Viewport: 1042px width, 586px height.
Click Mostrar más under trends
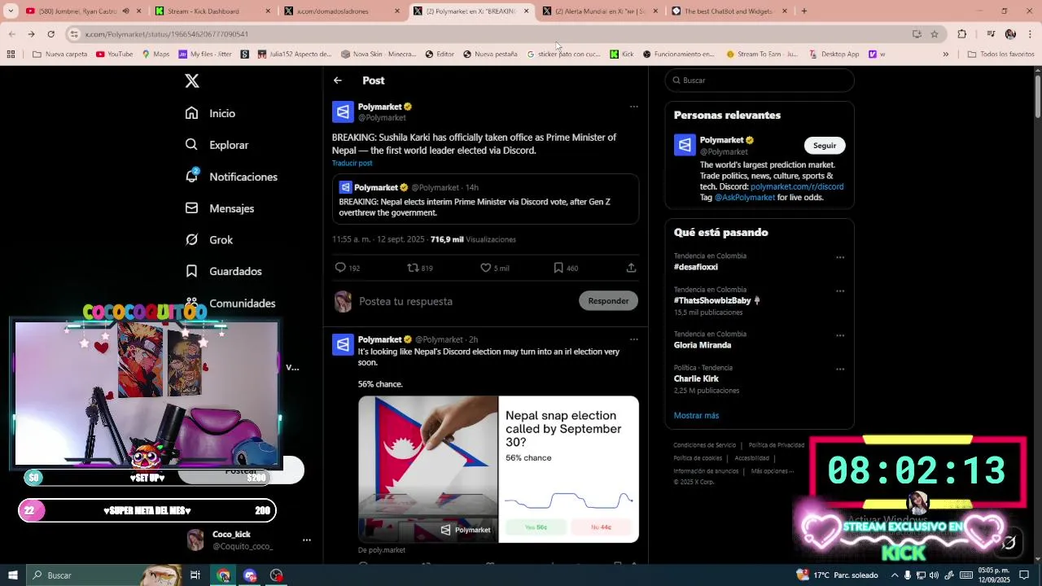pyautogui.click(x=696, y=416)
